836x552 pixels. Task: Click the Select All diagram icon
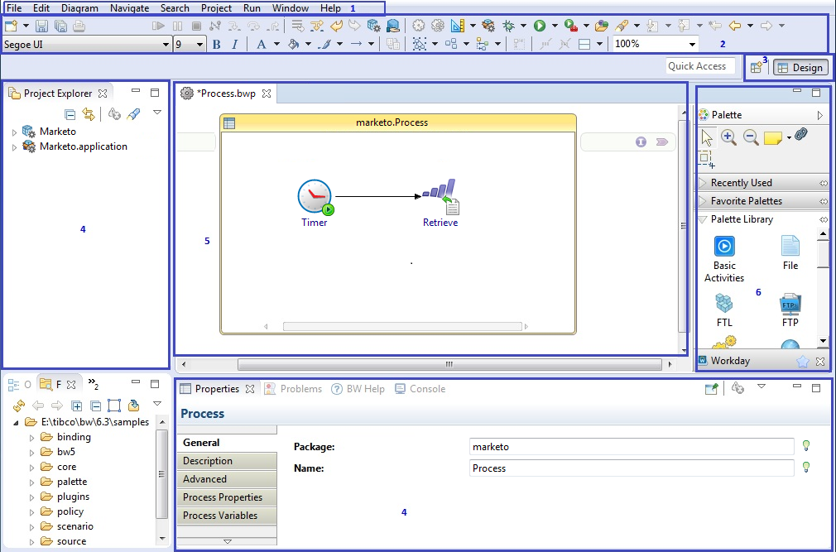(x=420, y=45)
